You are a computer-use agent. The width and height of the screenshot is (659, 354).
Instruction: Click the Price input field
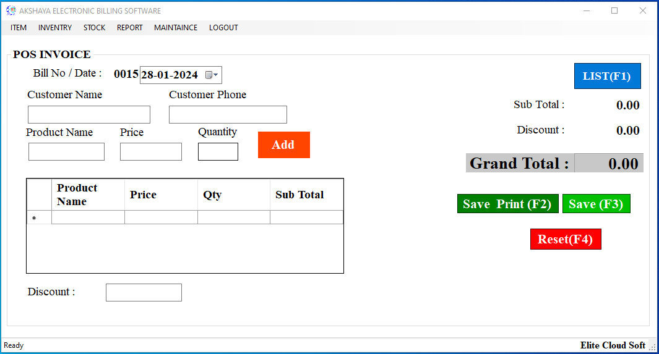click(151, 152)
